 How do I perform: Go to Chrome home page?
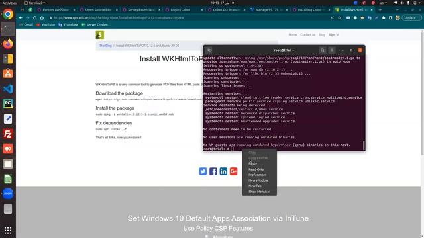click(42, 18)
